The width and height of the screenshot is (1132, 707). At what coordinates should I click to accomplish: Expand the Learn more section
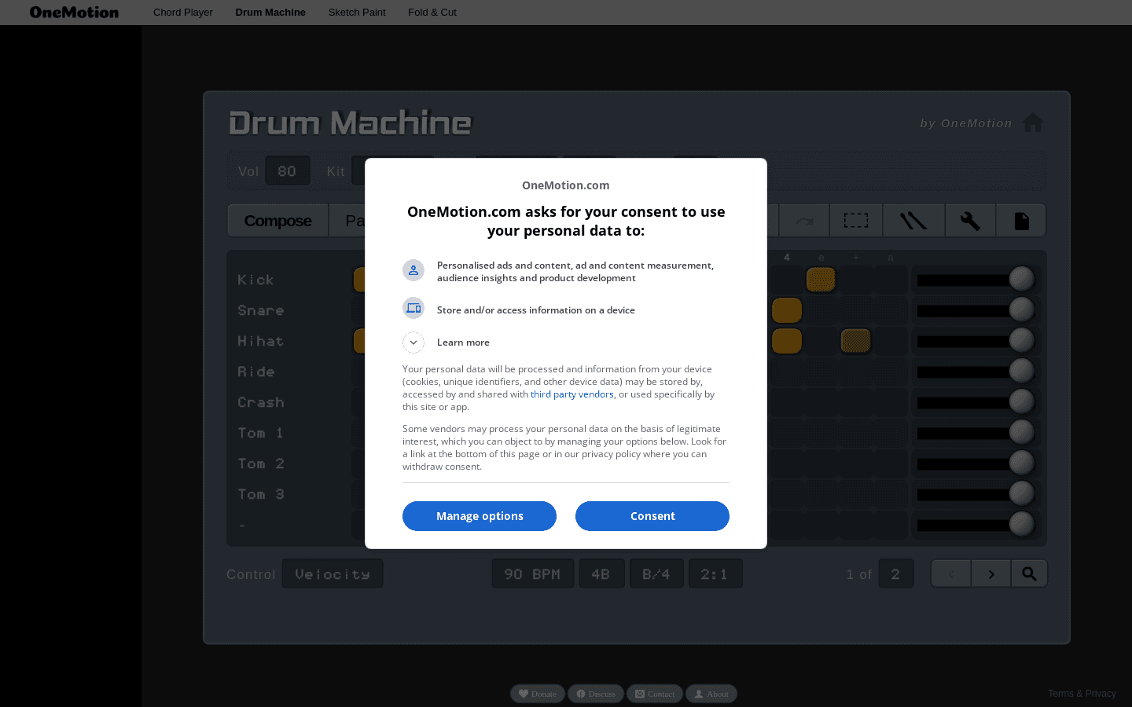click(413, 343)
